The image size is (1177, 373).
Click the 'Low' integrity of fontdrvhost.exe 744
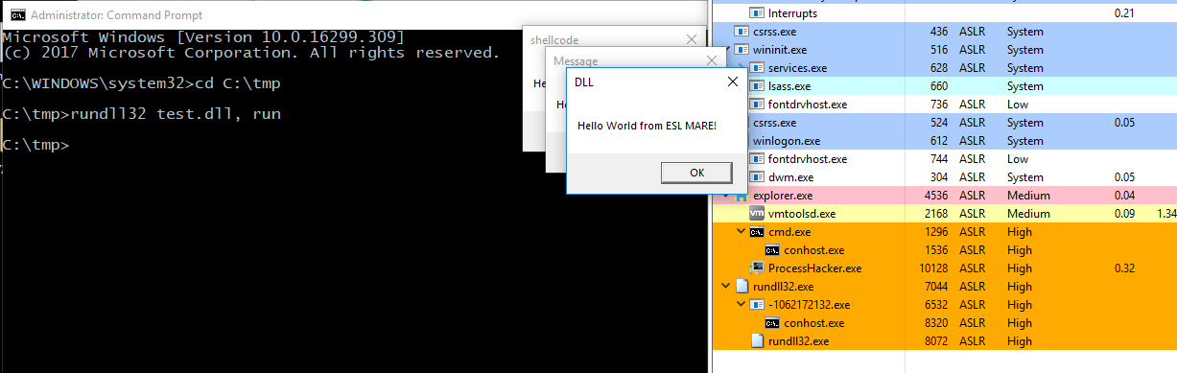pos(1018,159)
